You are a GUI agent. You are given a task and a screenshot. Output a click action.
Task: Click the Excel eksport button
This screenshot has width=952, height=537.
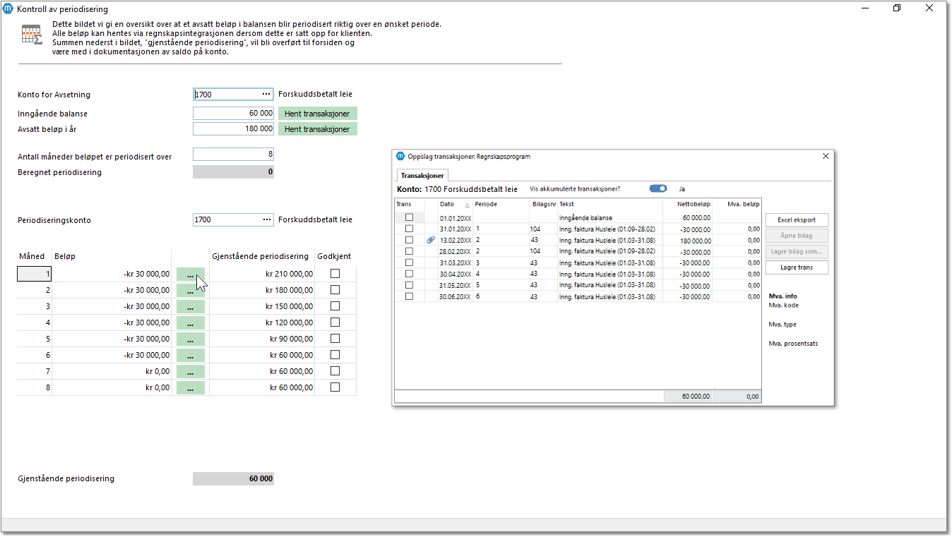(797, 220)
